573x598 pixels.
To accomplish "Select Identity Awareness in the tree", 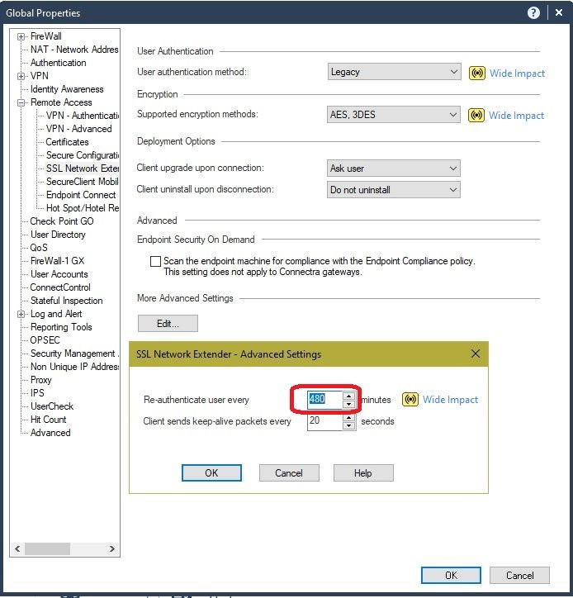I will click(67, 89).
